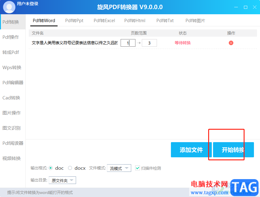The height and width of the screenshot is (197, 260).
Task: Switch to the Pdf转Excel tab
Action: pos(104,21)
